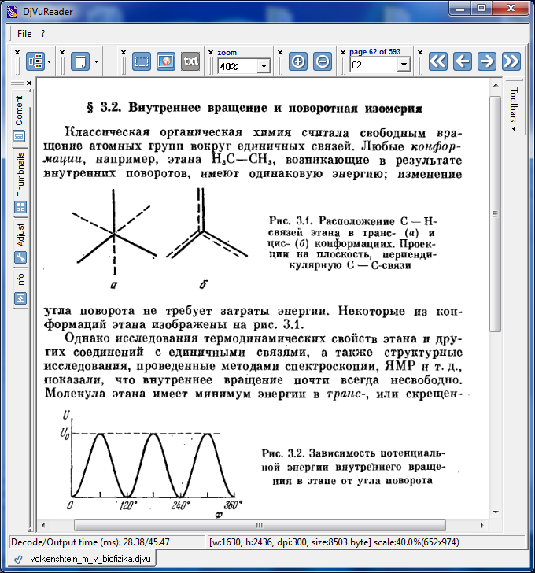Screen dimensions: 535x573
Task: Open the ? help menu
Action: point(42,34)
